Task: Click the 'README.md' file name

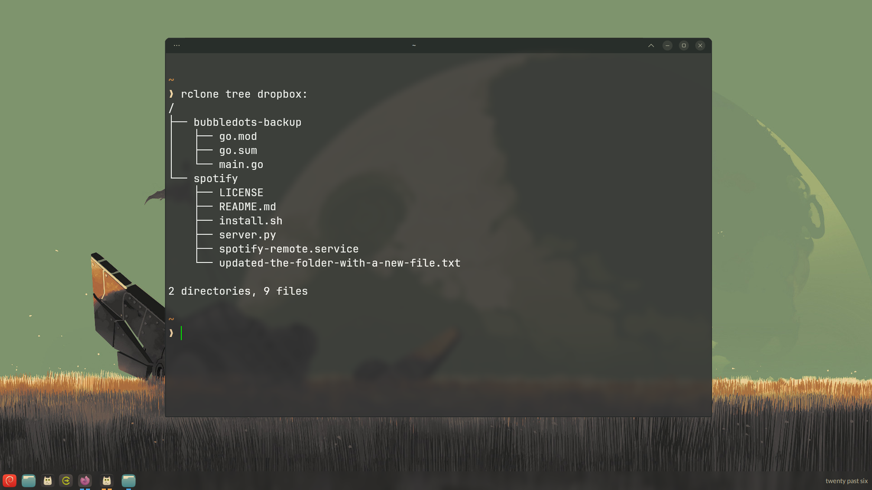Action: click(247, 207)
